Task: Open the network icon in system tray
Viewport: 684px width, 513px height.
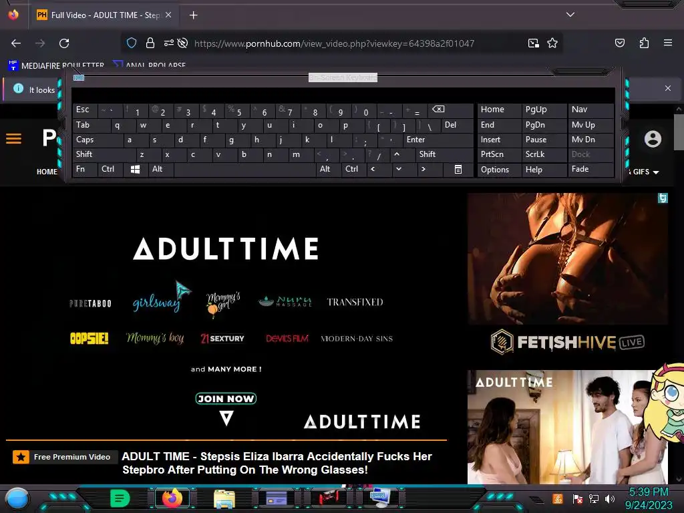Action: click(594, 498)
